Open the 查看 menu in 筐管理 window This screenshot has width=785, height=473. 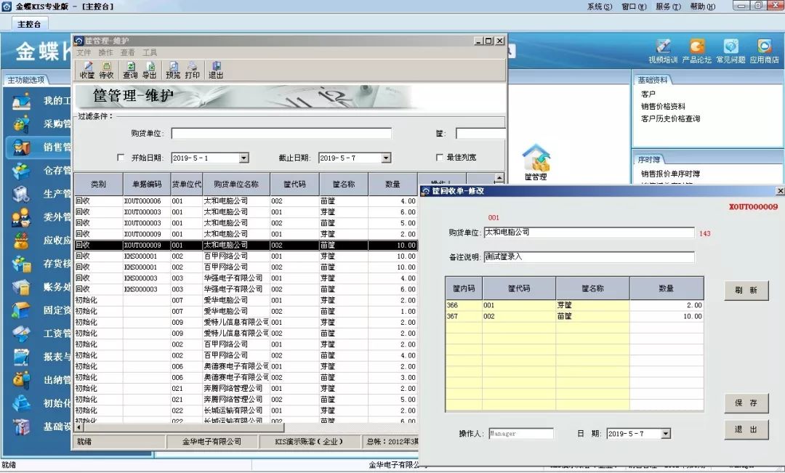tap(128, 52)
